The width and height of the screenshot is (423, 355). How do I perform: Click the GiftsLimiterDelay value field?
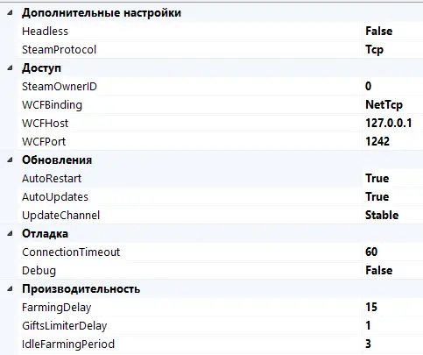coord(392,325)
